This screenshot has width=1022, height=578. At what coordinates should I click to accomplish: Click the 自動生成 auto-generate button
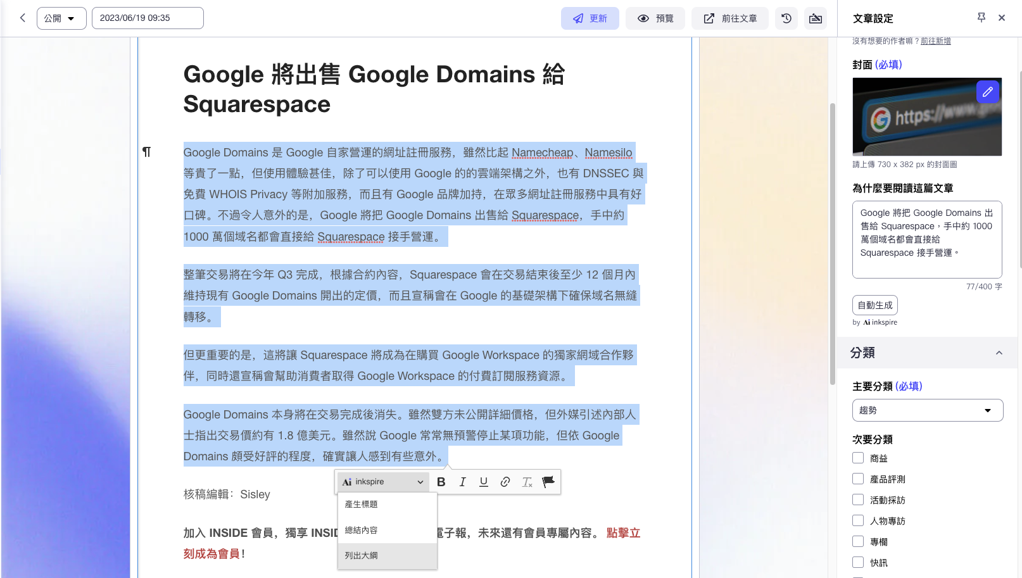coord(875,305)
